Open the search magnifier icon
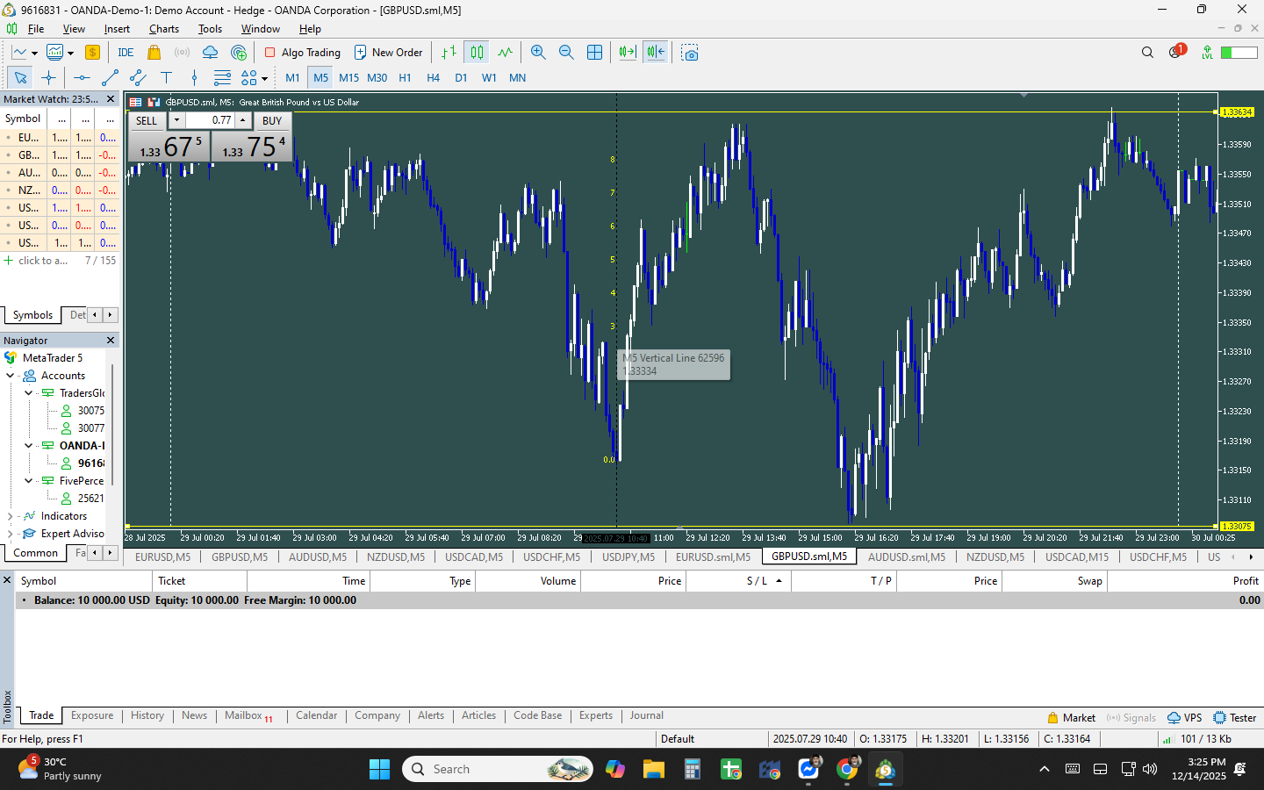The image size is (1264, 790). tap(1147, 53)
